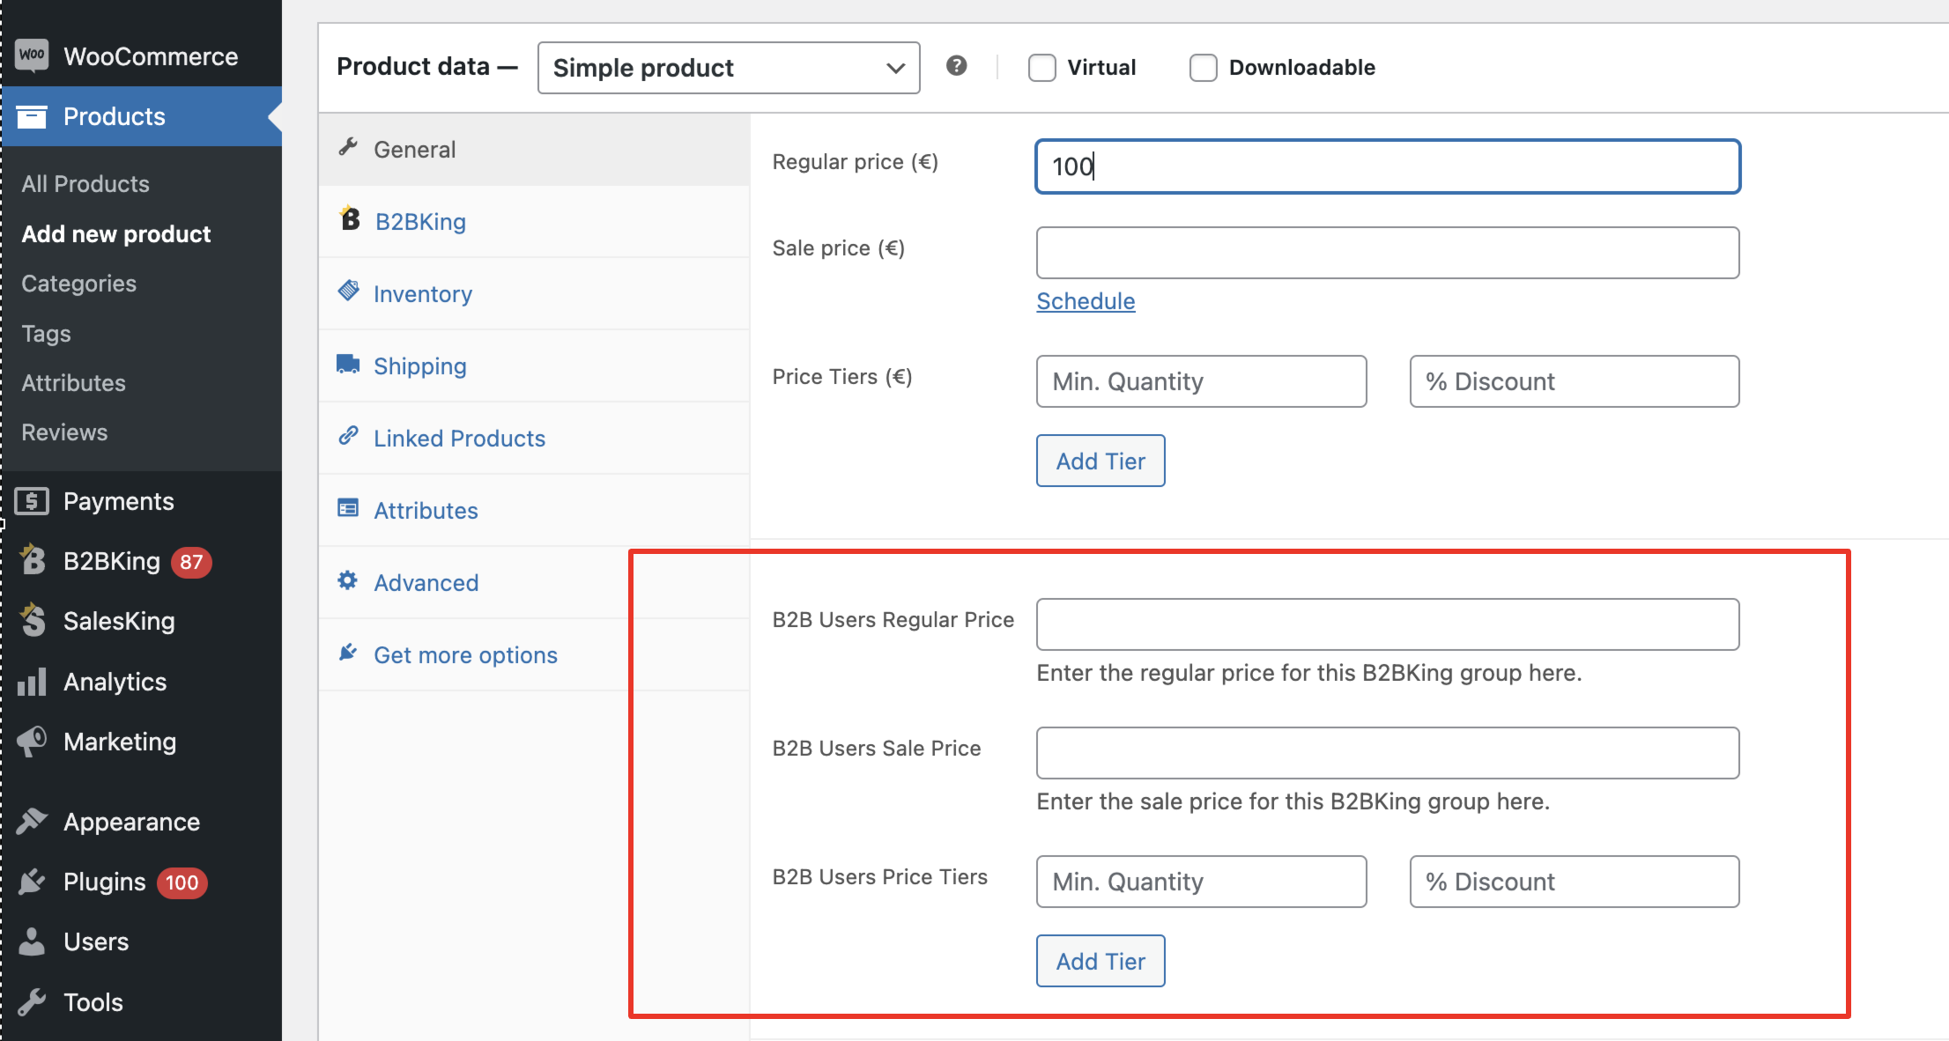The image size is (1949, 1041).
Task: Open Reviews in Products submenu
Action: tap(64, 432)
